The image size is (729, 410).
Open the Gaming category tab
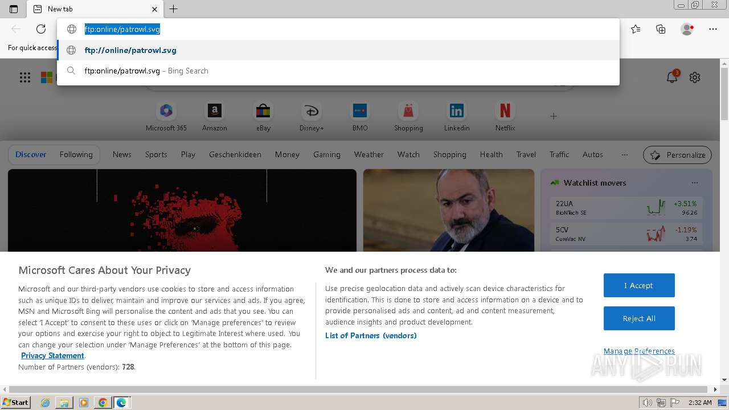point(327,154)
